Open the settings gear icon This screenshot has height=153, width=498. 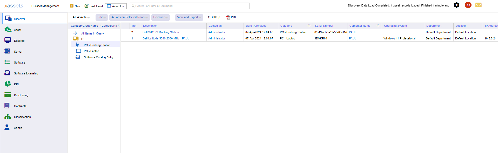456,5
